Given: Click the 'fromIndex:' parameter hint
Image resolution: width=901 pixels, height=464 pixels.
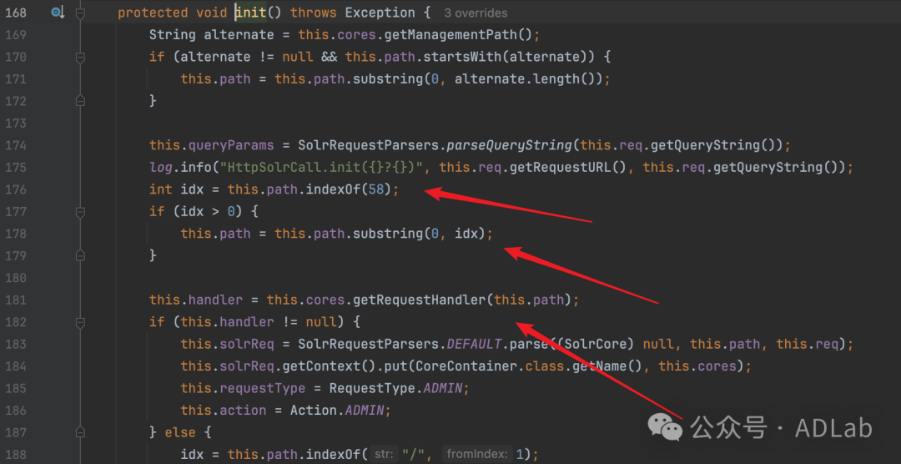Looking at the screenshot, I should click(477, 455).
